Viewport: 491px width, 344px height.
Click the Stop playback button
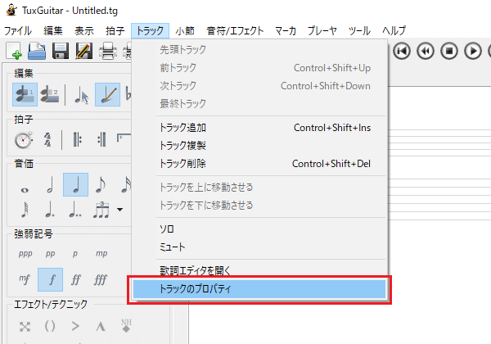pyautogui.click(x=449, y=51)
